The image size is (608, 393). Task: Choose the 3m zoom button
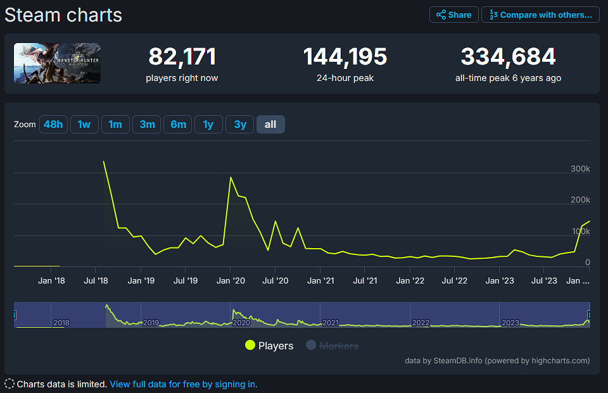click(147, 124)
